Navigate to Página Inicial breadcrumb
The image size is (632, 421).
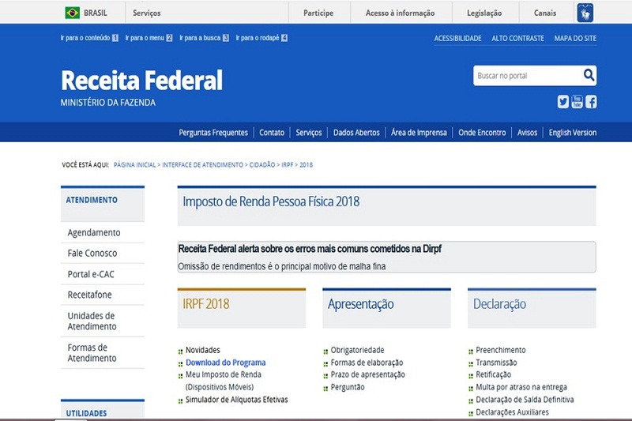click(x=134, y=164)
